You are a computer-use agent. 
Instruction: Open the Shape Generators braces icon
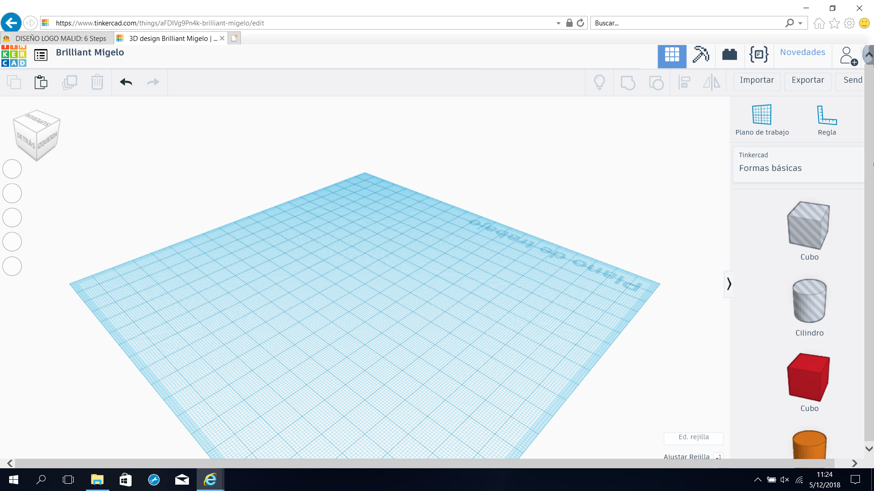759,55
